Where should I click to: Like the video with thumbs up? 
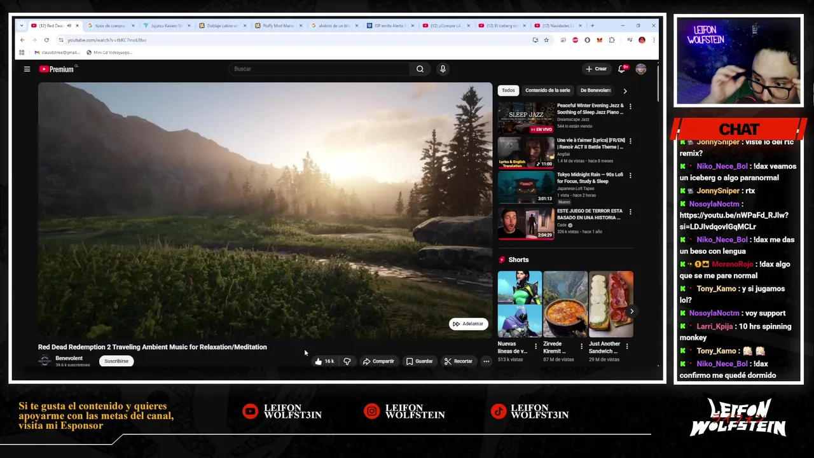tap(324, 361)
